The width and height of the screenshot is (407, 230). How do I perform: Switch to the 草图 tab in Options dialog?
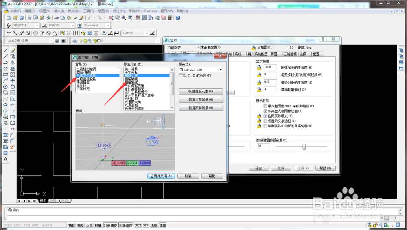pos(274,54)
